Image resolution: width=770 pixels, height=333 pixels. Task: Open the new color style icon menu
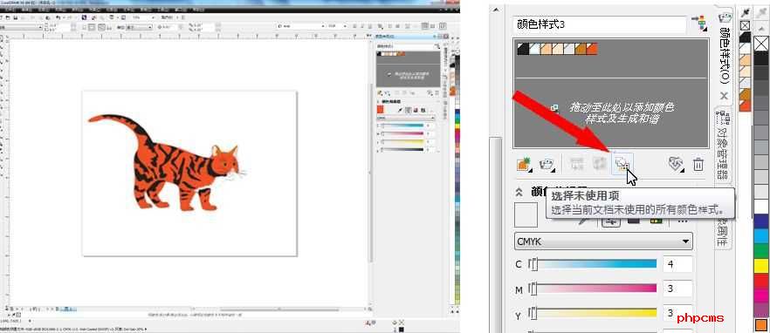(524, 164)
